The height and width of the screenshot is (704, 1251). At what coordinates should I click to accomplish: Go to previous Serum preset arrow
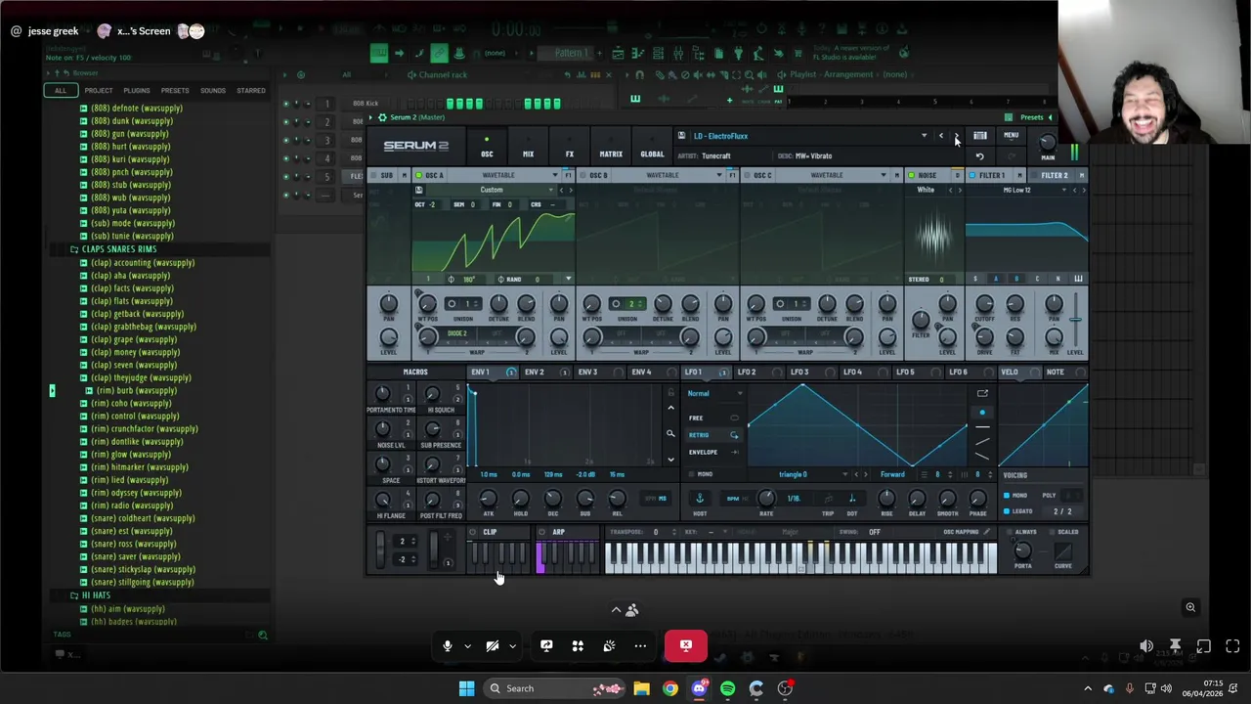941,137
